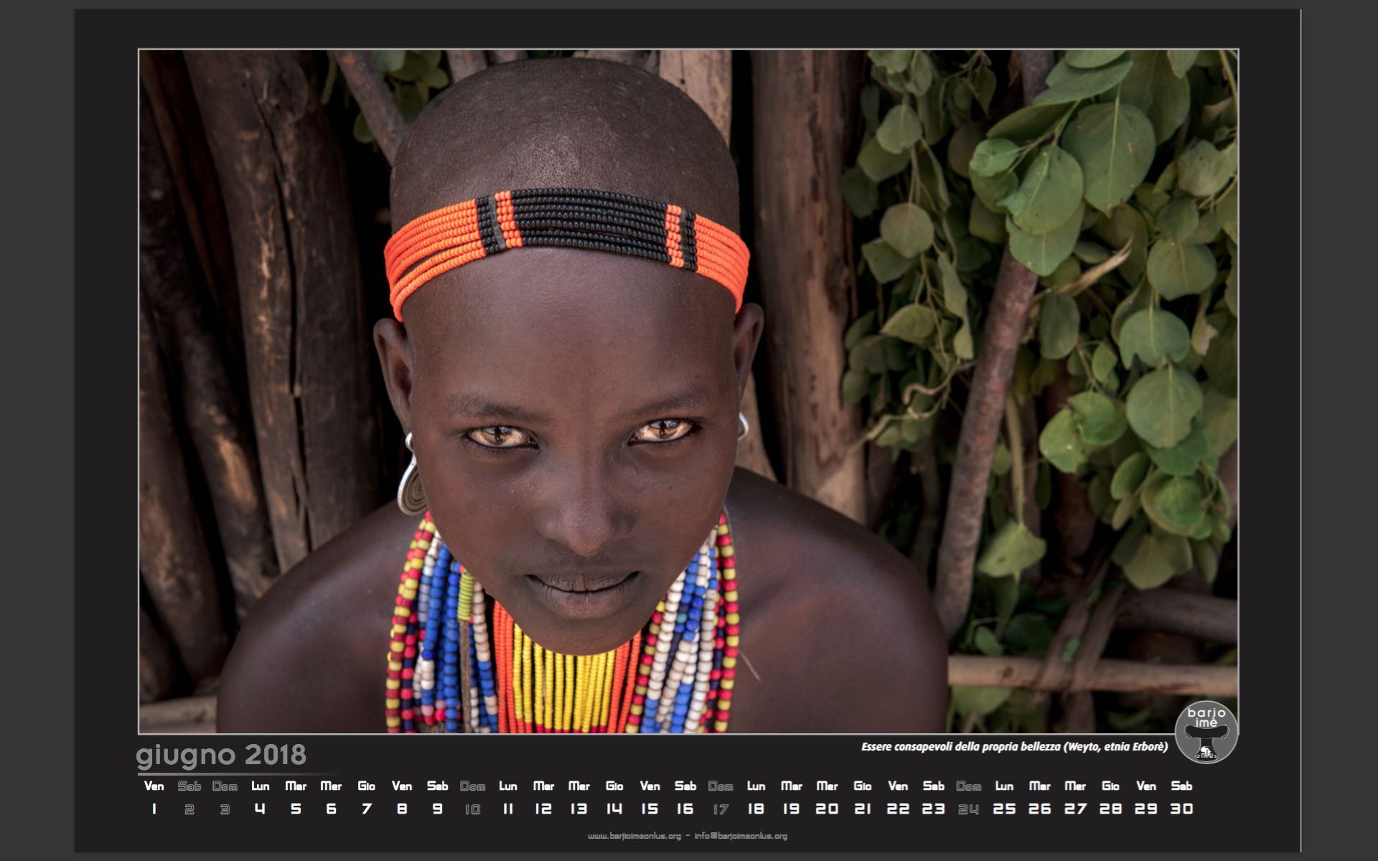Click grayed day 24 on calendar
The height and width of the screenshot is (861, 1378).
coord(968,809)
